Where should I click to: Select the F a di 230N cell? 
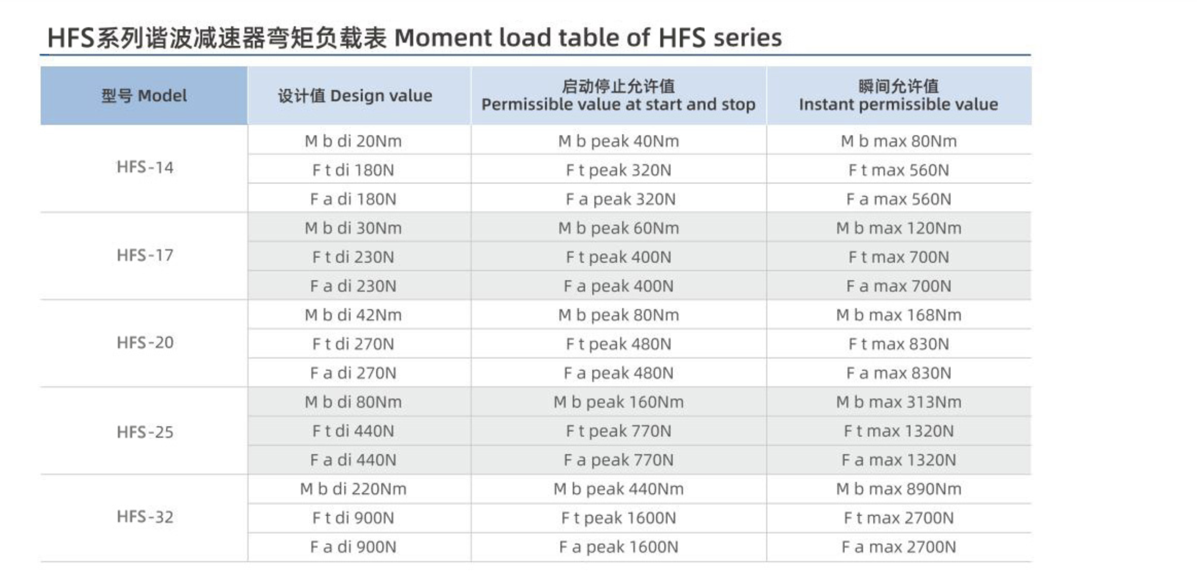(353, 286)
